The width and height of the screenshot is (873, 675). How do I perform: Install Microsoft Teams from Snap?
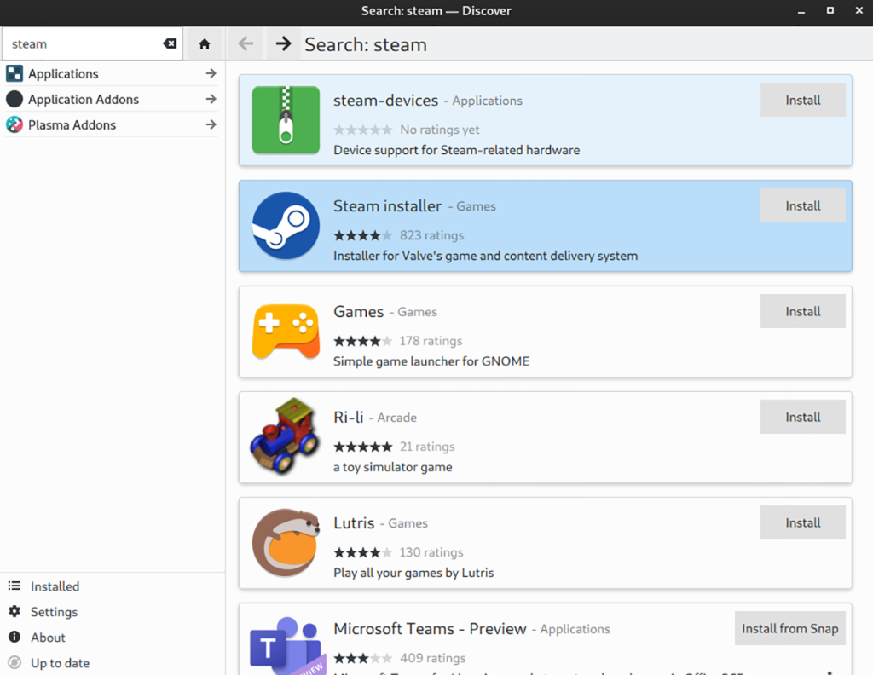click(x=789, y=628)
